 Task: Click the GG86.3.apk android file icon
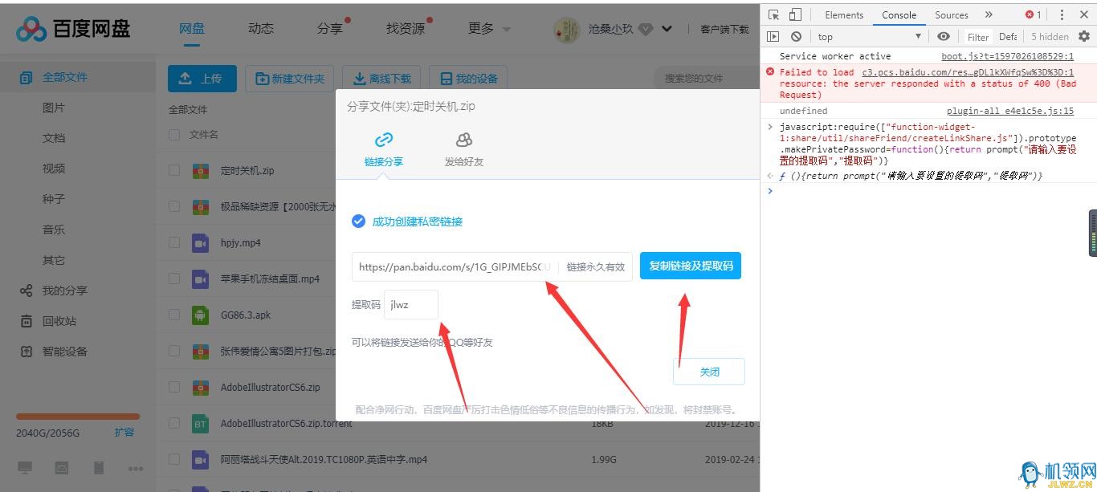coord(200,315)
